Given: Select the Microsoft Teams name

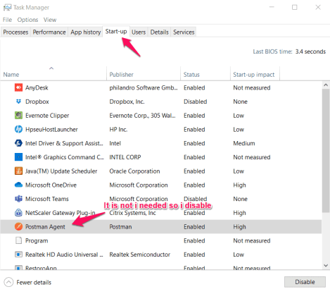Looking at the screenshot, I should pyautogui.click(x=47, y=199).
